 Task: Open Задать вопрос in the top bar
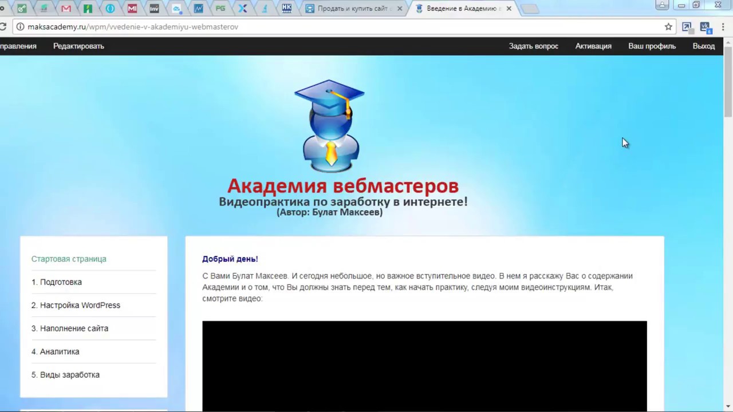coord(534,46)
